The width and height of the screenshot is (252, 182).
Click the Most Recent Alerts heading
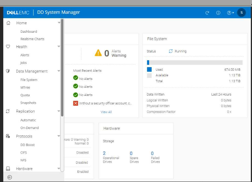(x=87, y=71)
